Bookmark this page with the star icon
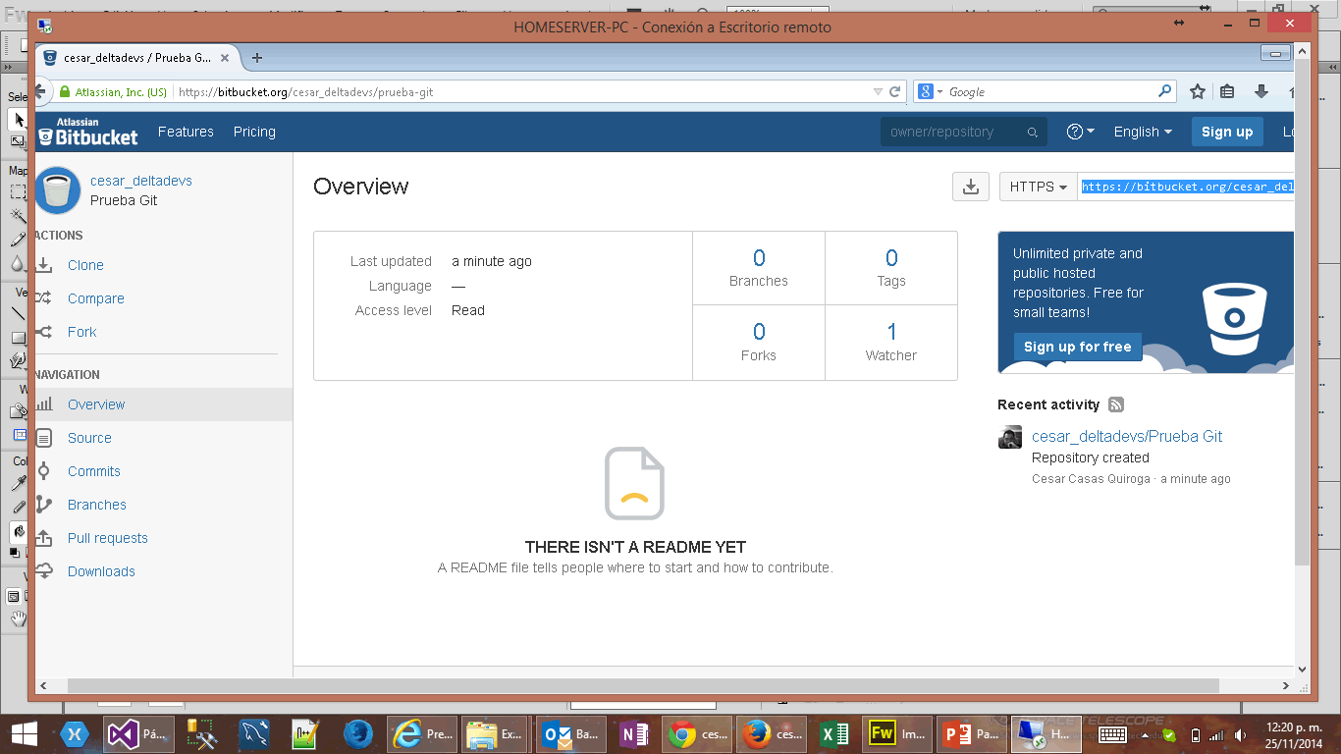 [x=1197, y=91]
